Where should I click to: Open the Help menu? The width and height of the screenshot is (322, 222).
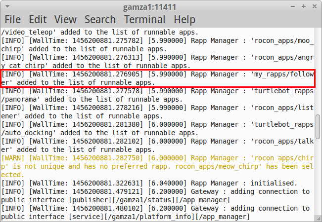184,20
